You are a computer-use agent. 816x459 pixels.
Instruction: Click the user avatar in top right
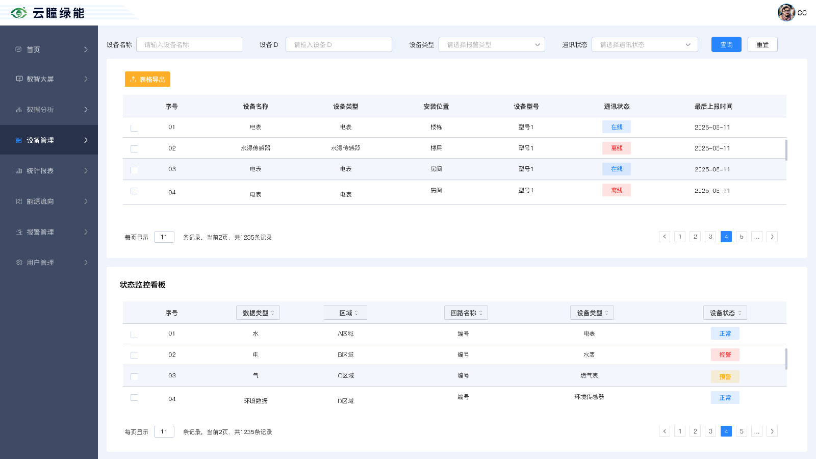[786, 13]
